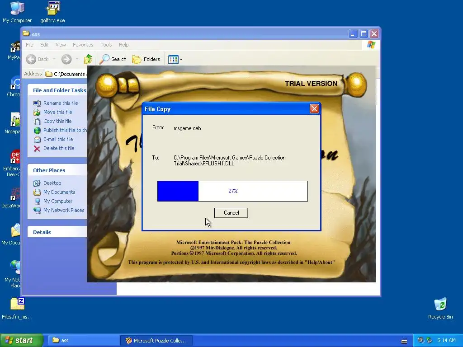This screenshot has height=347, width=463.
Task: Go to My Documents in Other Places
Action: tap(59, 192)
